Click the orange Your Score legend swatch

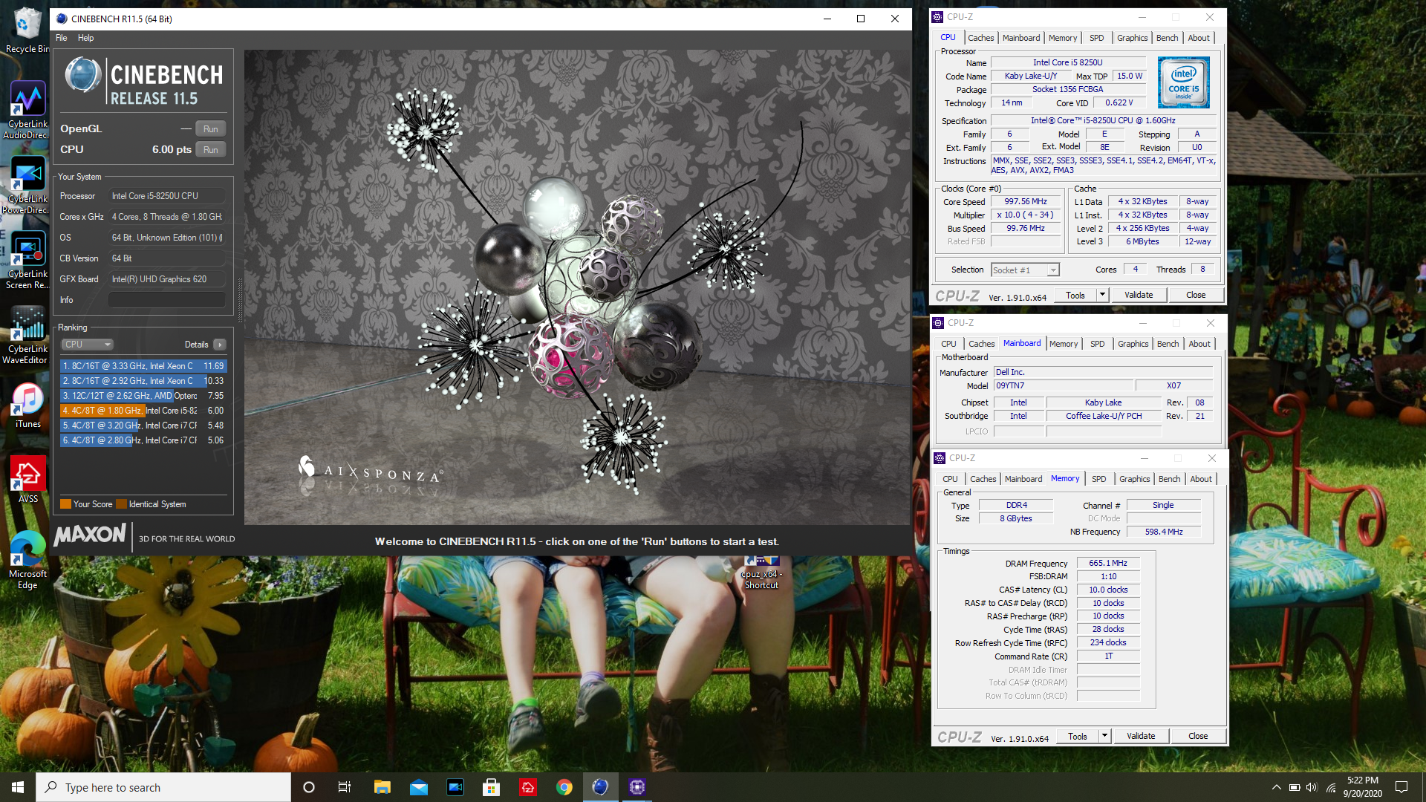coord(65,504)
